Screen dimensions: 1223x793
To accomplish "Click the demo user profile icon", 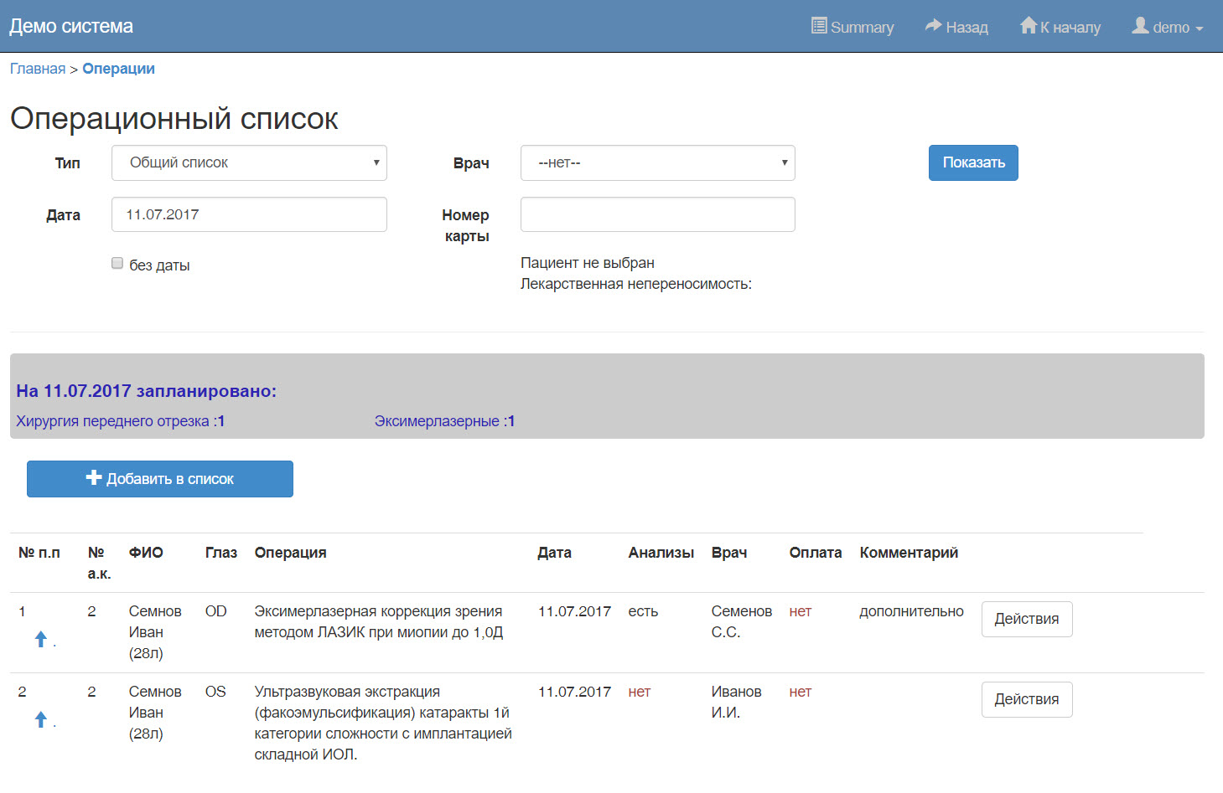I will tap(1140, 26).
